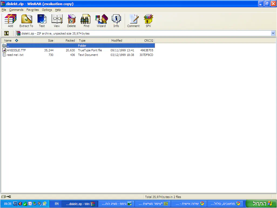Open the Favorites menu

pos(32,10)
